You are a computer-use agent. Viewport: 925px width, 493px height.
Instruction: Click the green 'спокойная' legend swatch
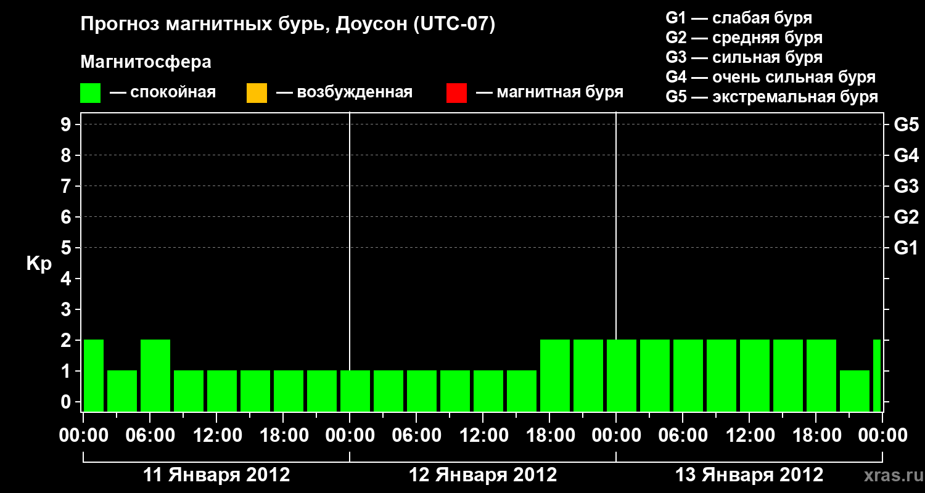coord(90,93)
